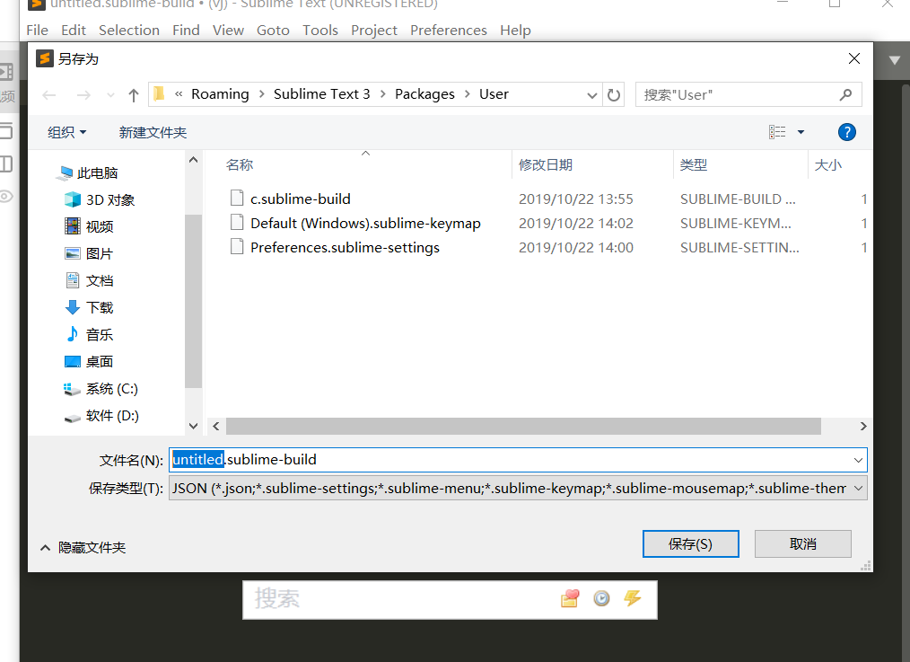Click the 取消 cancel button
This screenshot has width=910, height=662.
point(802,544)
